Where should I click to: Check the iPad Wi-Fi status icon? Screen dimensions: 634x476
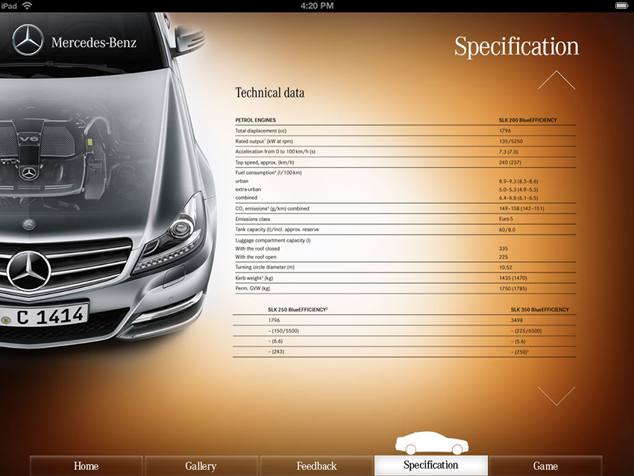(x=28, y=6)
